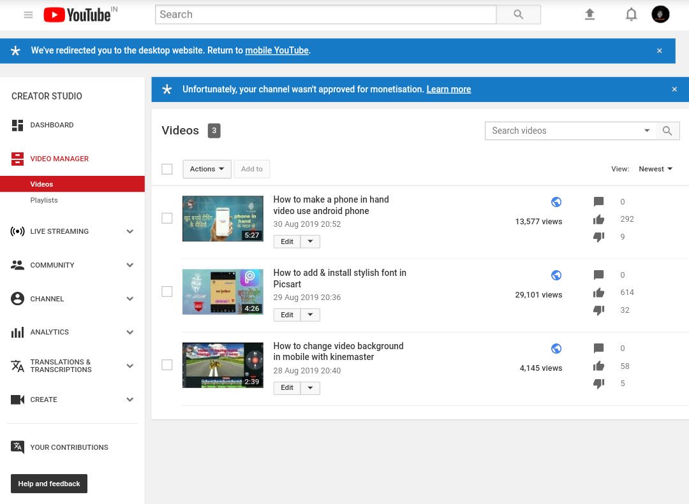Screen dimensions: 689x504
Task: Click the Video Manager sidebar icon
Action: pos(17,159)
